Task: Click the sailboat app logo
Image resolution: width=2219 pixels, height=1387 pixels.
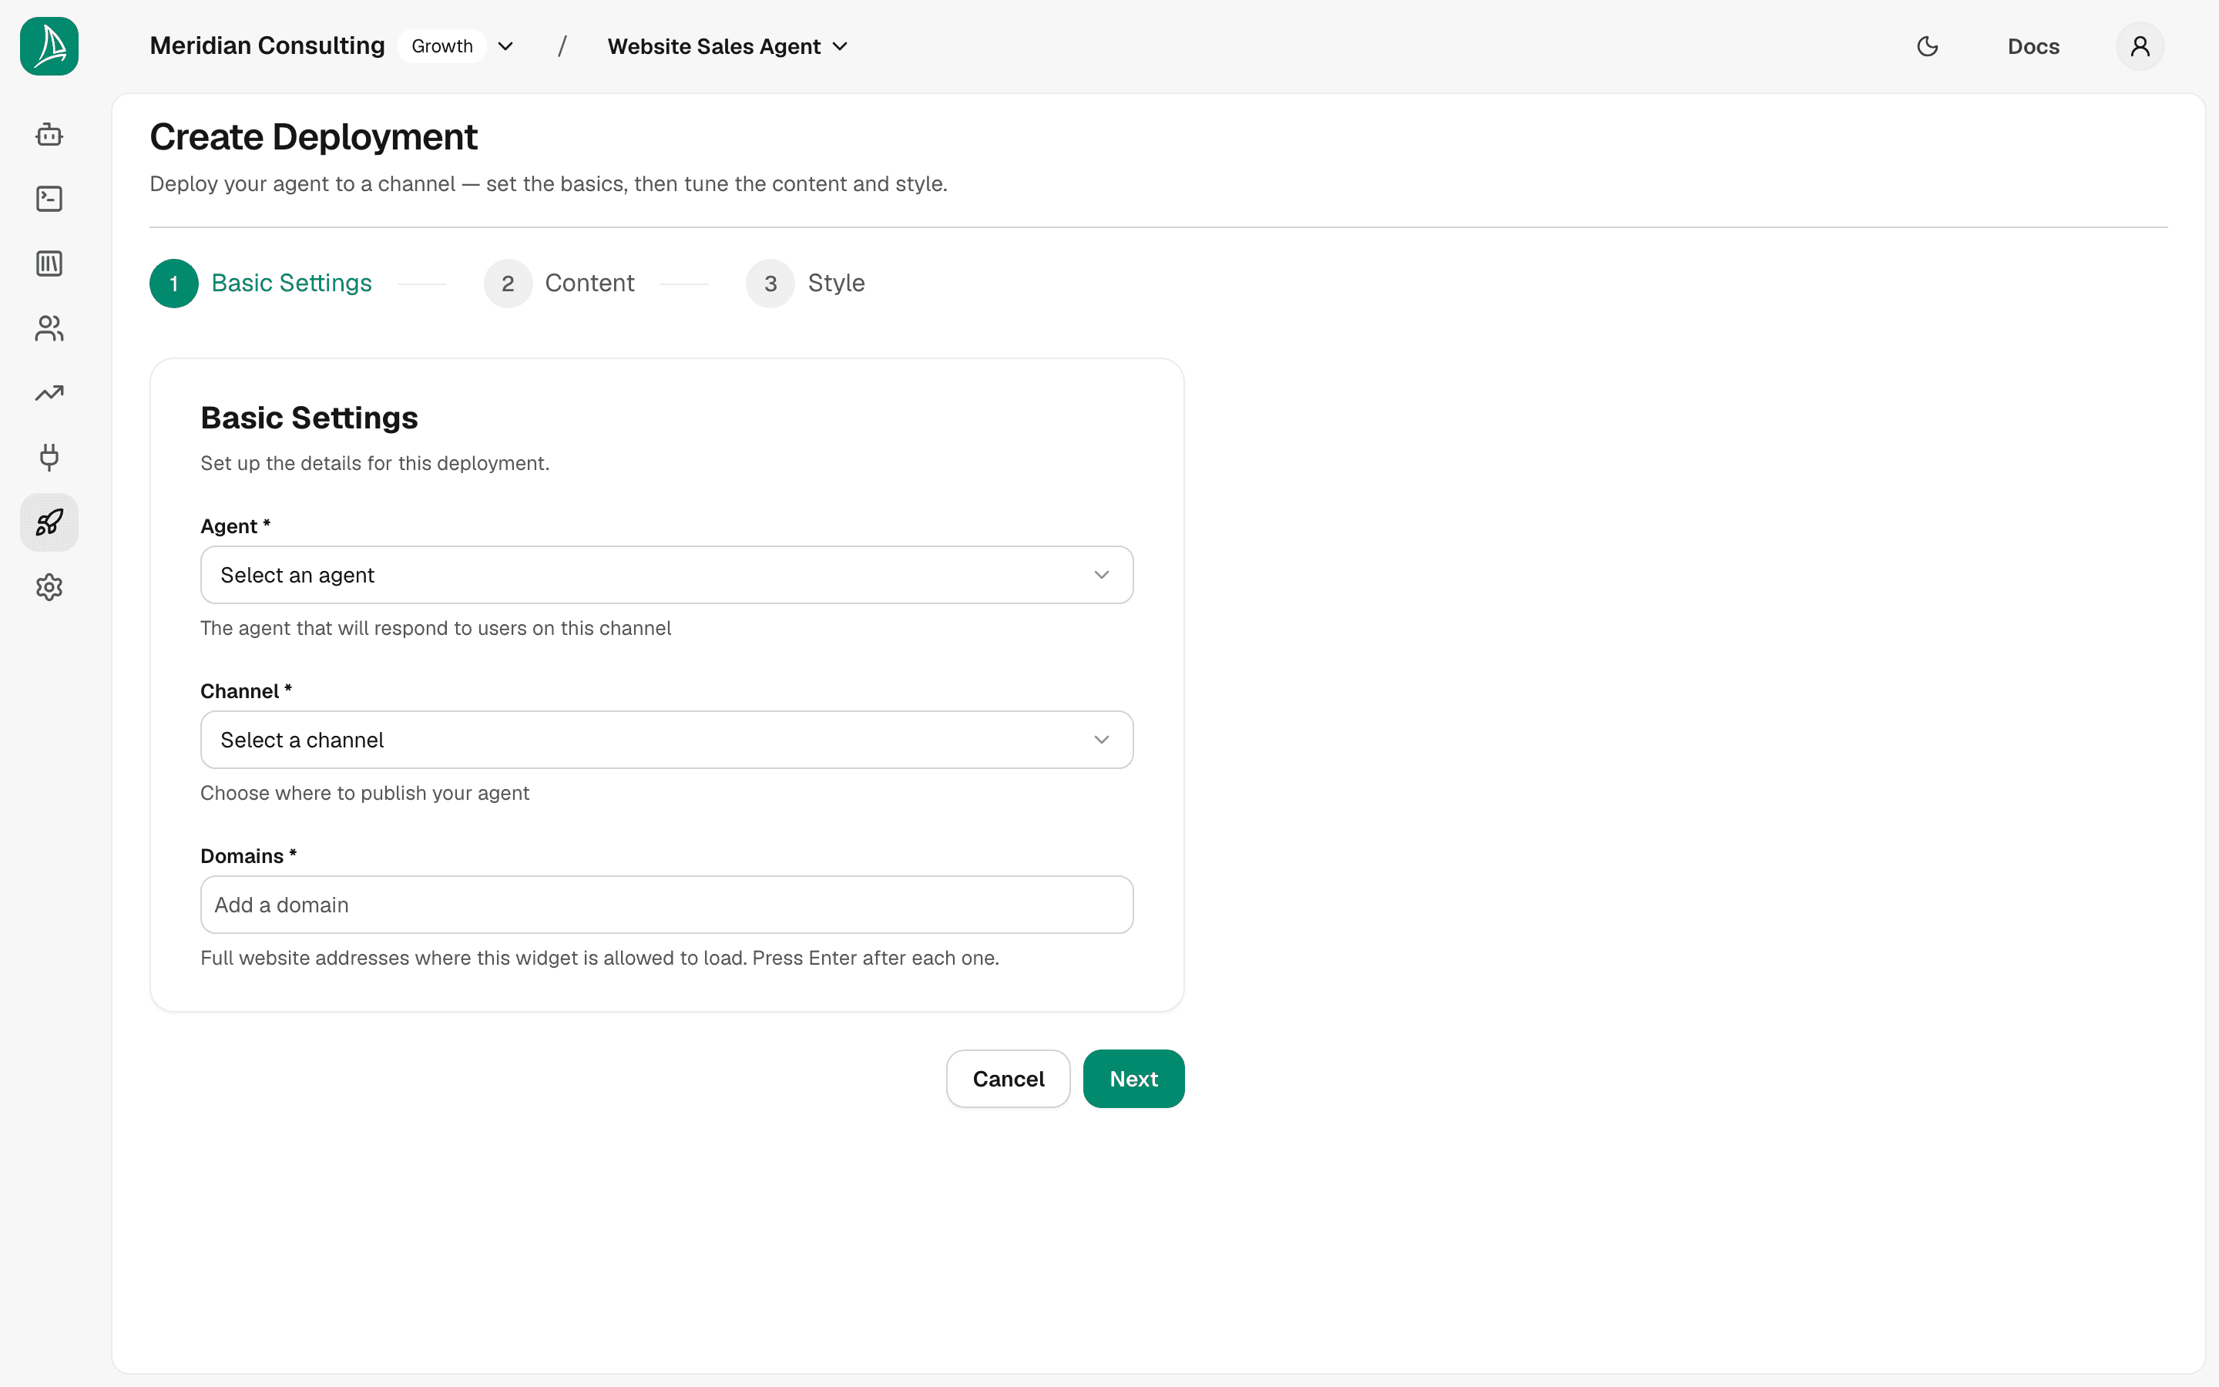Action: (49, 46)
